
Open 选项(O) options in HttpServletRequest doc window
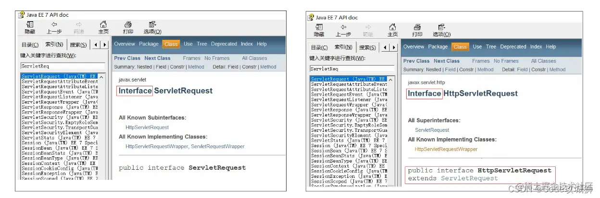pyautogui.click(x=442, y=30)
